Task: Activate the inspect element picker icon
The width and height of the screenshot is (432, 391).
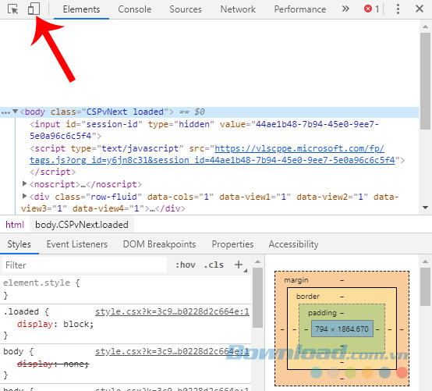Action: 12,9
